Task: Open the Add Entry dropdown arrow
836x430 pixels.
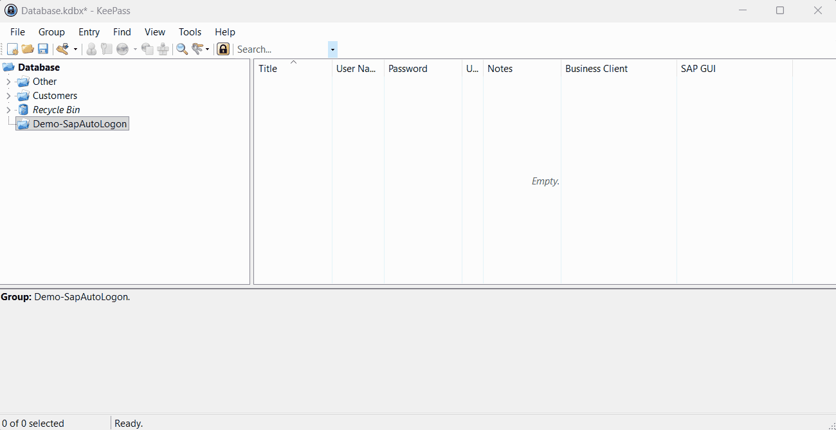Action: pos(75,49)
